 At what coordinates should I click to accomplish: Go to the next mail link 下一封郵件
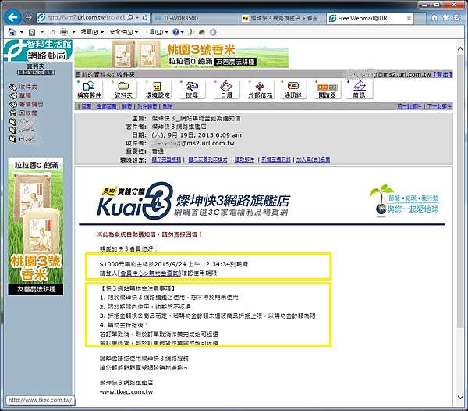(x=439, y=106)
